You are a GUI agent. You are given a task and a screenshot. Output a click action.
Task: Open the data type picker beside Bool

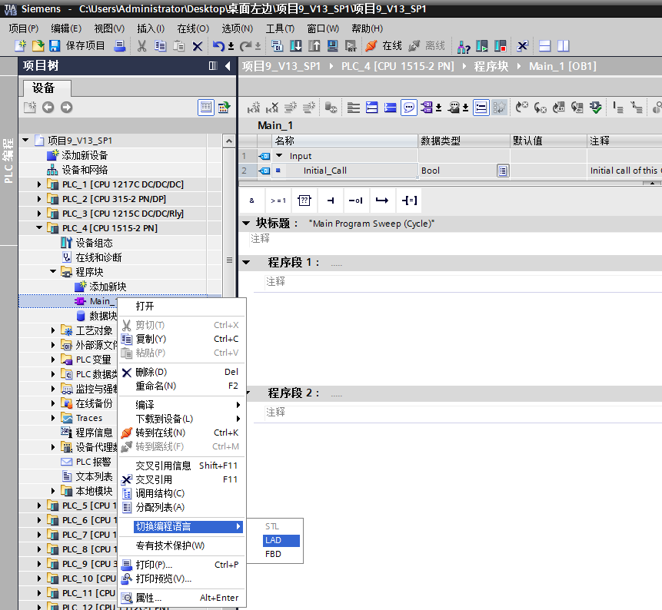click(x=503, y=171)
